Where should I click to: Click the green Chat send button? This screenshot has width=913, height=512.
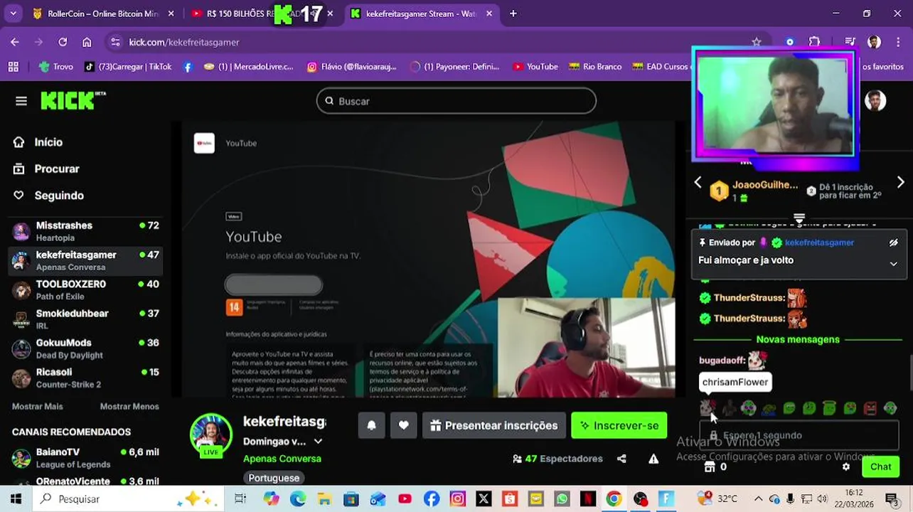[880, 467]
